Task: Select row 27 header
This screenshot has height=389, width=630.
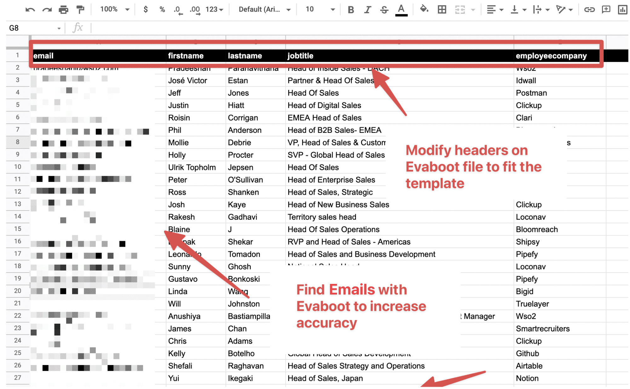Action: [18, 378]
